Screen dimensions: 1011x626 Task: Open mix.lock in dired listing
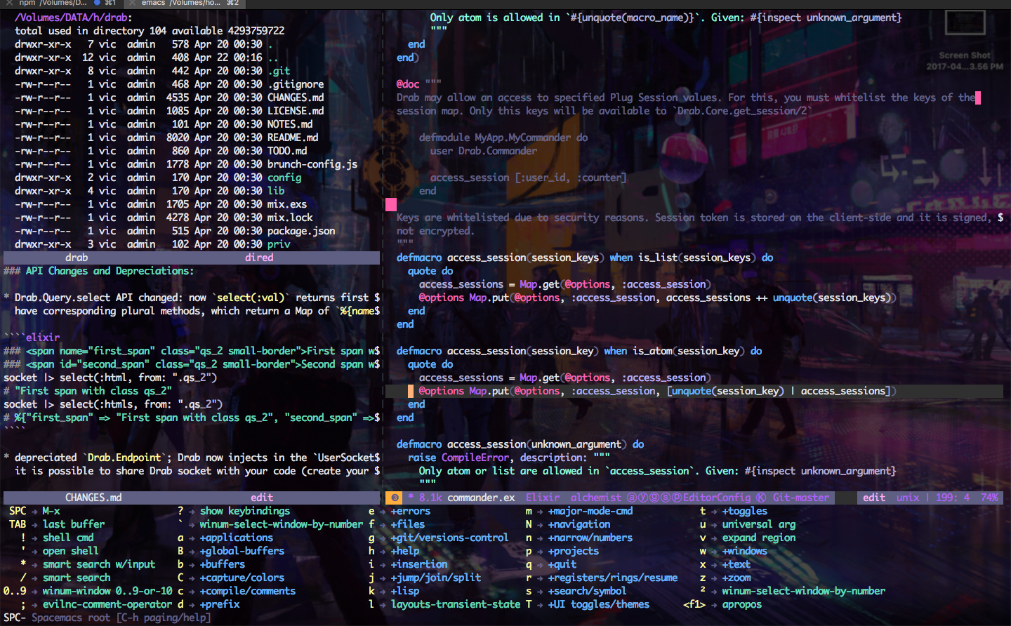coord(290,218)
